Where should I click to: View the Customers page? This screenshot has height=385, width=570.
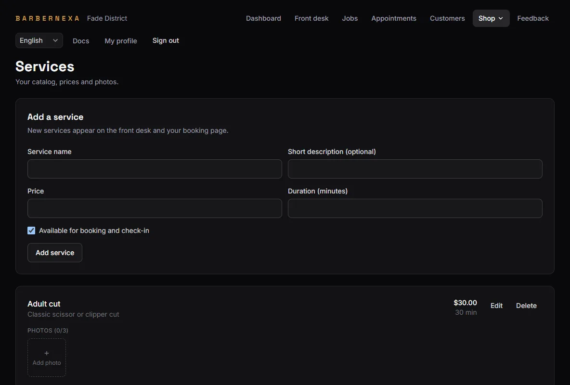[x=447, y=18]
